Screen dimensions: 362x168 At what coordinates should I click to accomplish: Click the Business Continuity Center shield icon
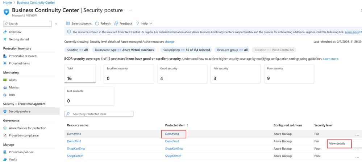click(x=7, y=12)
